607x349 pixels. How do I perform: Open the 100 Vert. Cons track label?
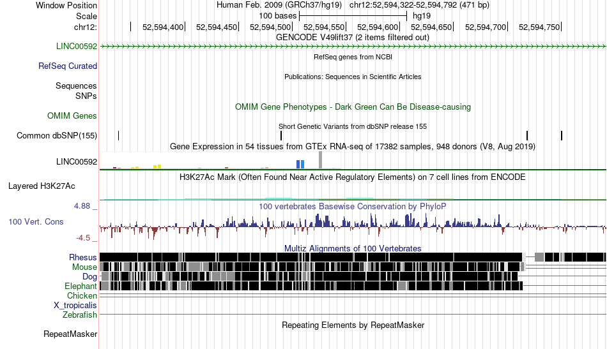36,222
